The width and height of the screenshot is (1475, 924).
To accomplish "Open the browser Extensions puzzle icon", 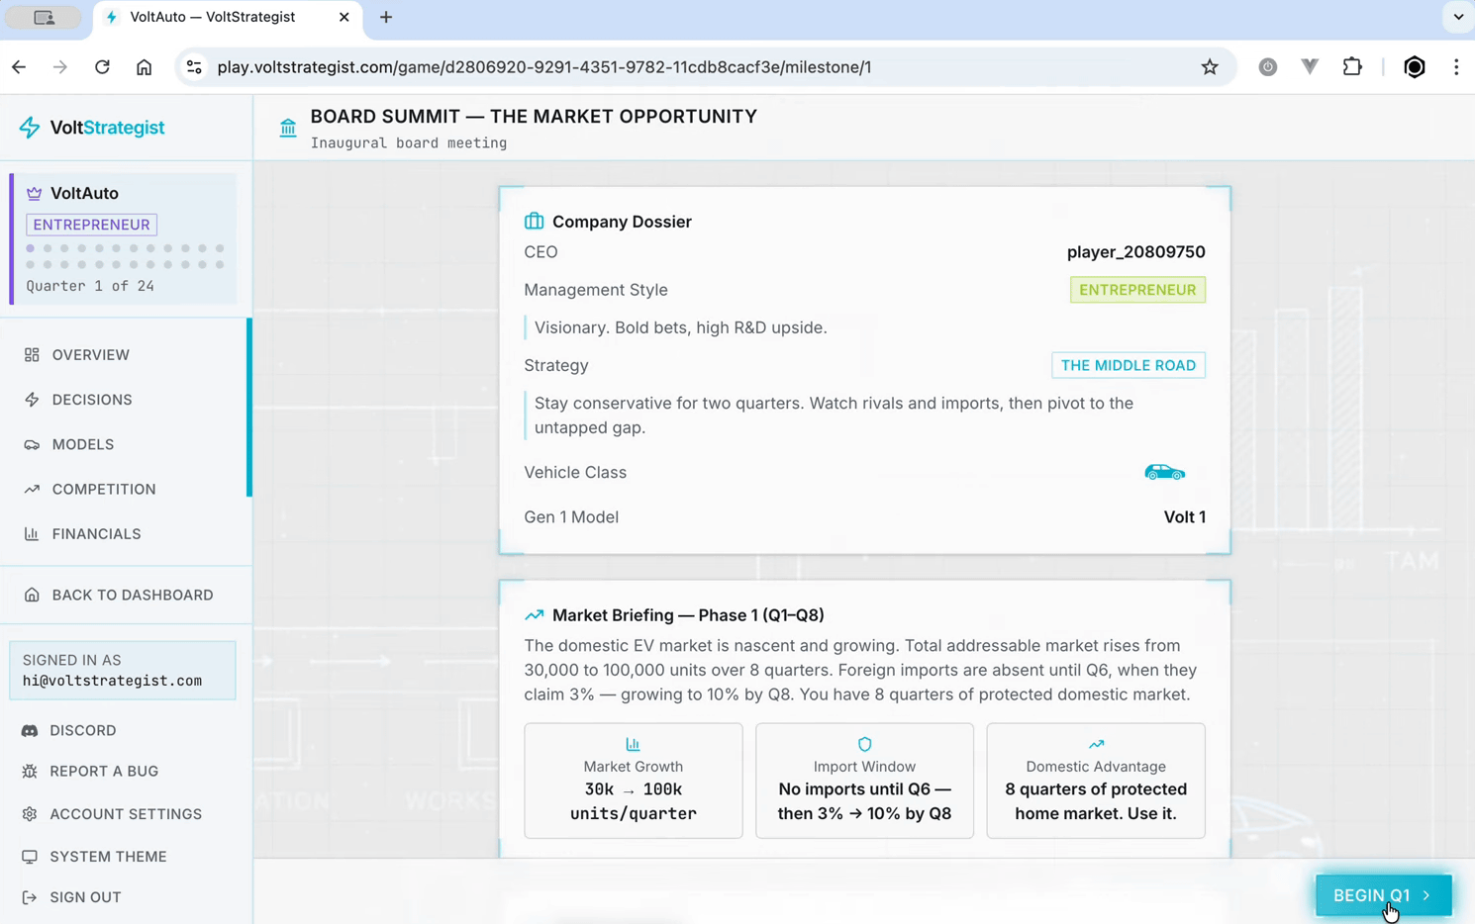I will tap(1352, 67).
